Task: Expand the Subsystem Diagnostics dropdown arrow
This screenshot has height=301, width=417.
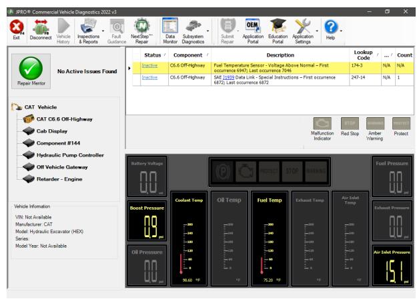Action: (x=207, y=31)
